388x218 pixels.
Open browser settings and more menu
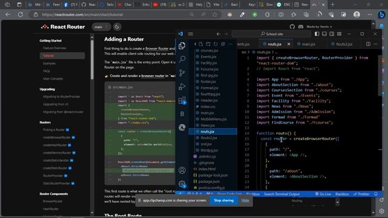pos(369,15)
